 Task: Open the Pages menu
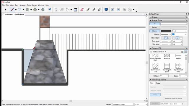point(34,5)
